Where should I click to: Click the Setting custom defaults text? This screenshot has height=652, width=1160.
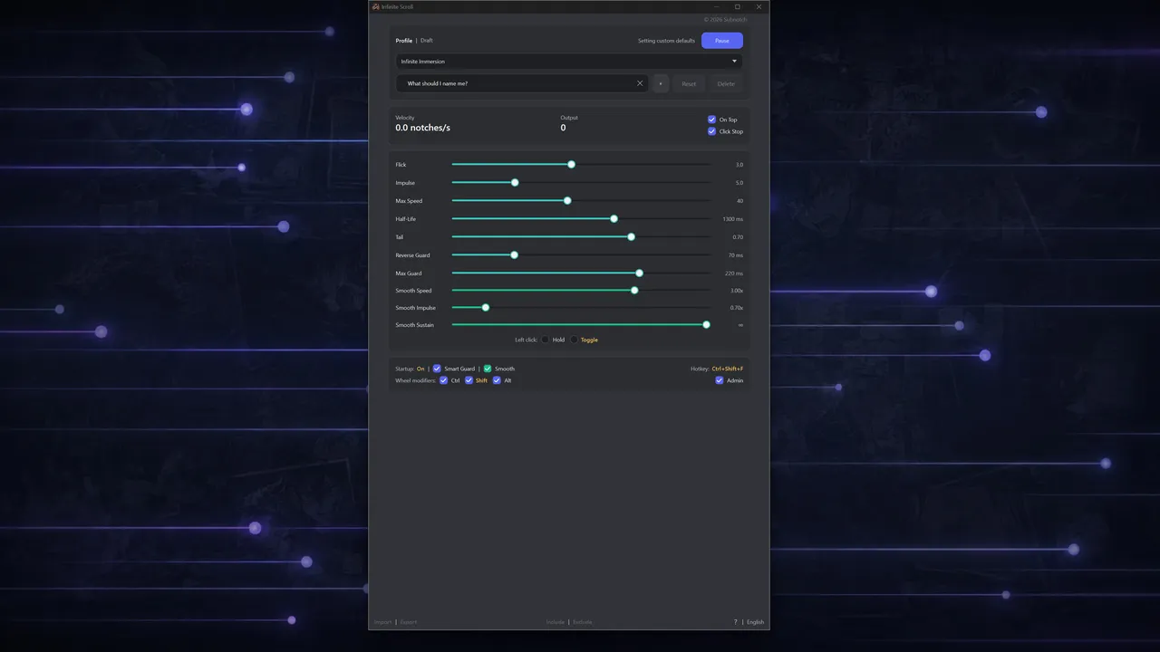pos(666,41)
